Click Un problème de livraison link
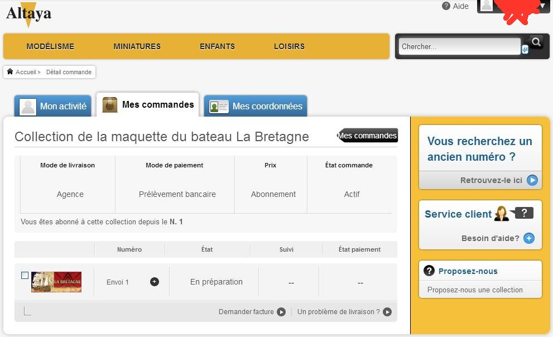This screenshot has height=337, width=553. pyautogui.click(x=339, y=312)
